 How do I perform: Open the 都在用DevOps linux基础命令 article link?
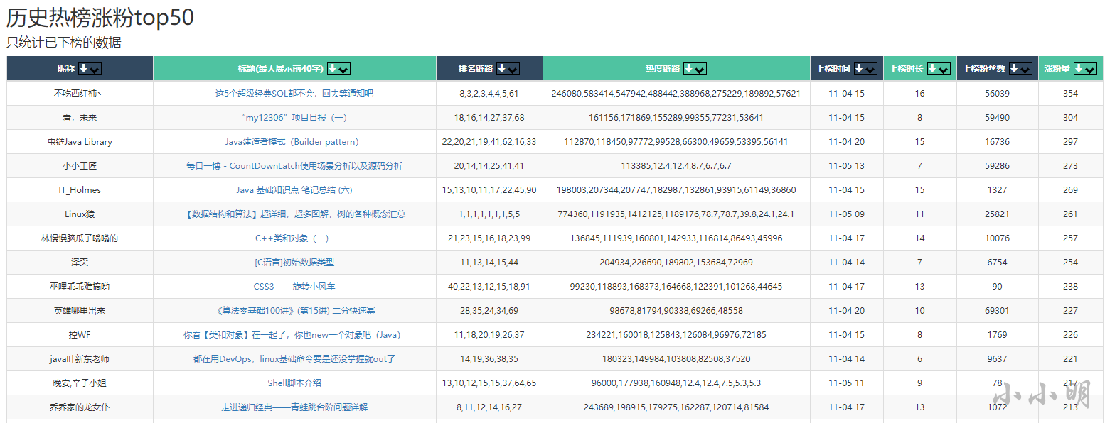294,359
